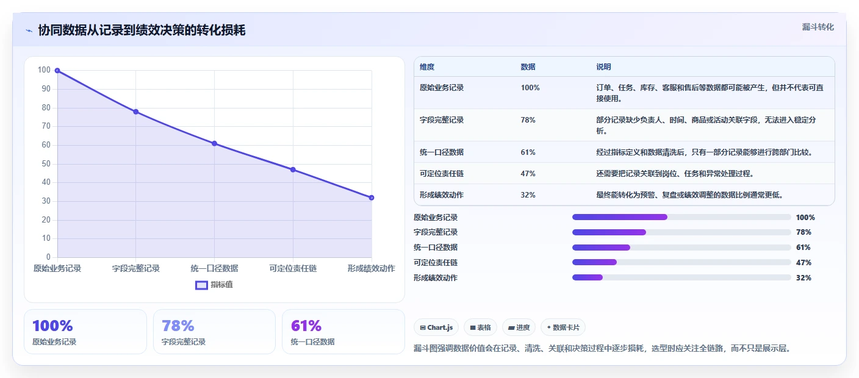Click the 100% label beside progress bars

tap(805, 218)
